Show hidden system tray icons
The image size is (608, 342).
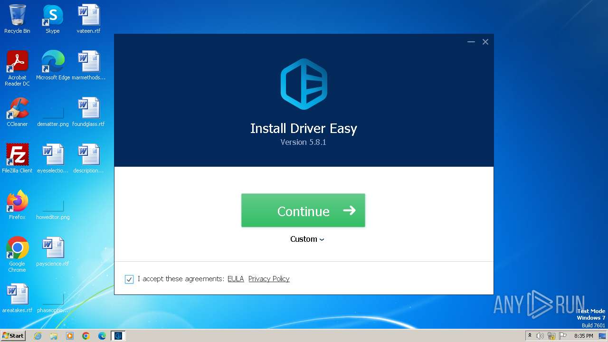coord(530,336)
